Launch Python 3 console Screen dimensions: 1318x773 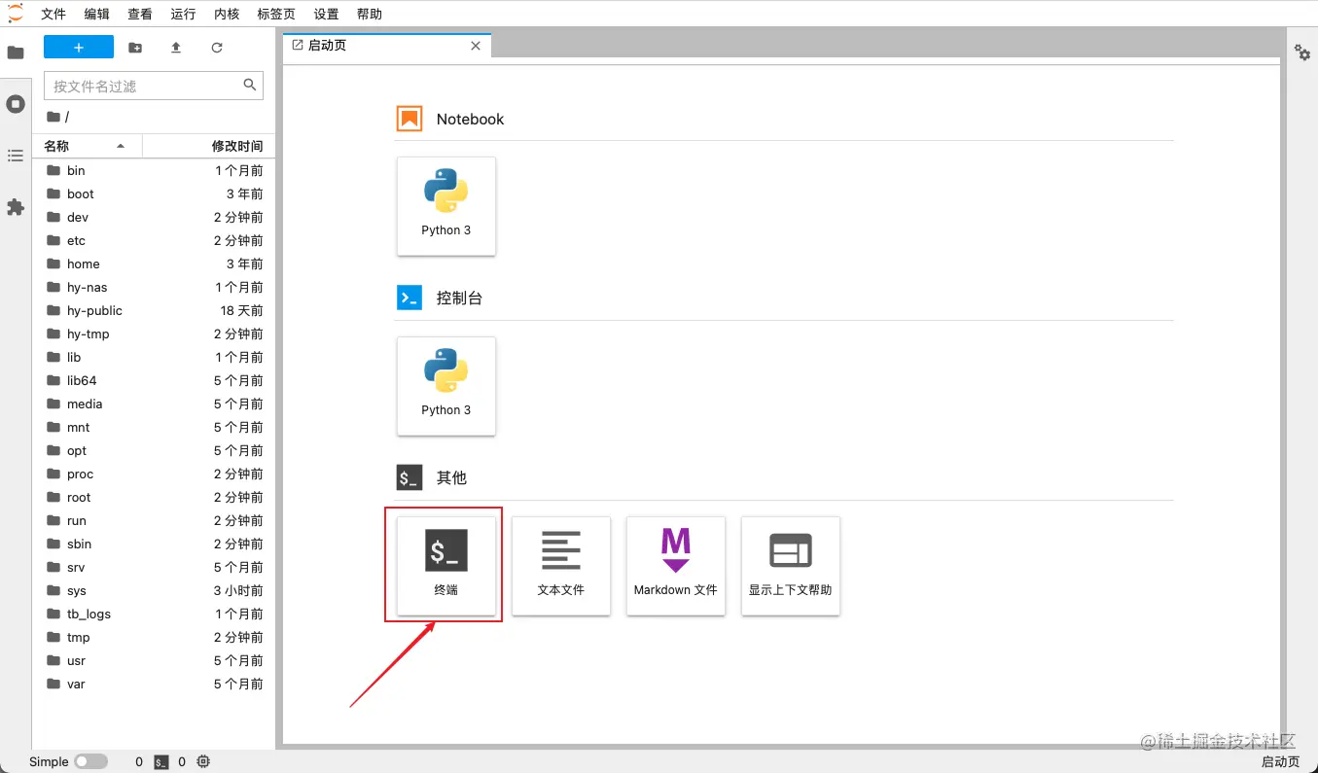(446, 386)
